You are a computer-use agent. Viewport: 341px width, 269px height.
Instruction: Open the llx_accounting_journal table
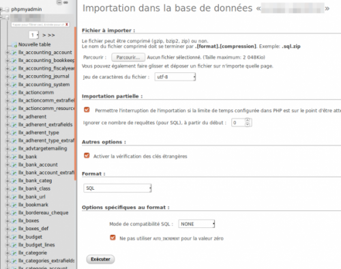[x=44, y=76]
